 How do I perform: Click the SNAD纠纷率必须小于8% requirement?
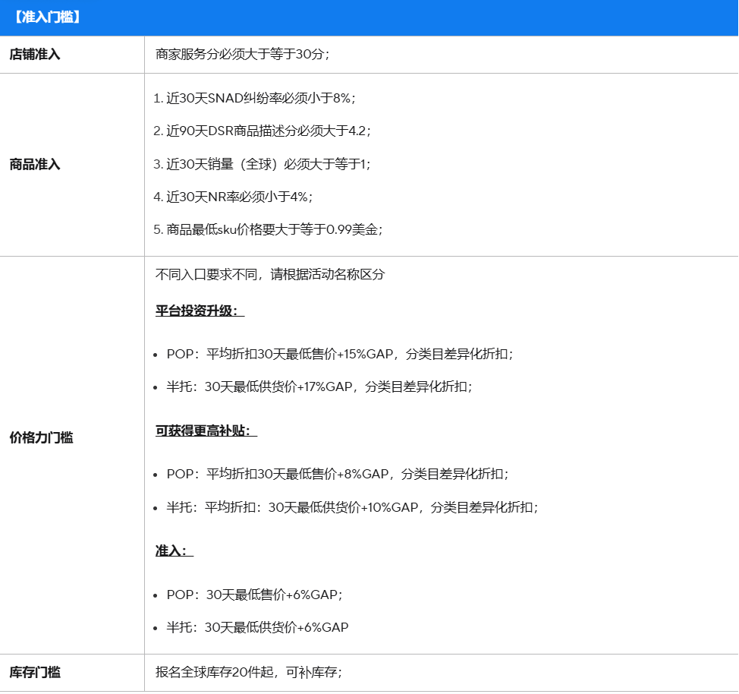tap(254, 98)
